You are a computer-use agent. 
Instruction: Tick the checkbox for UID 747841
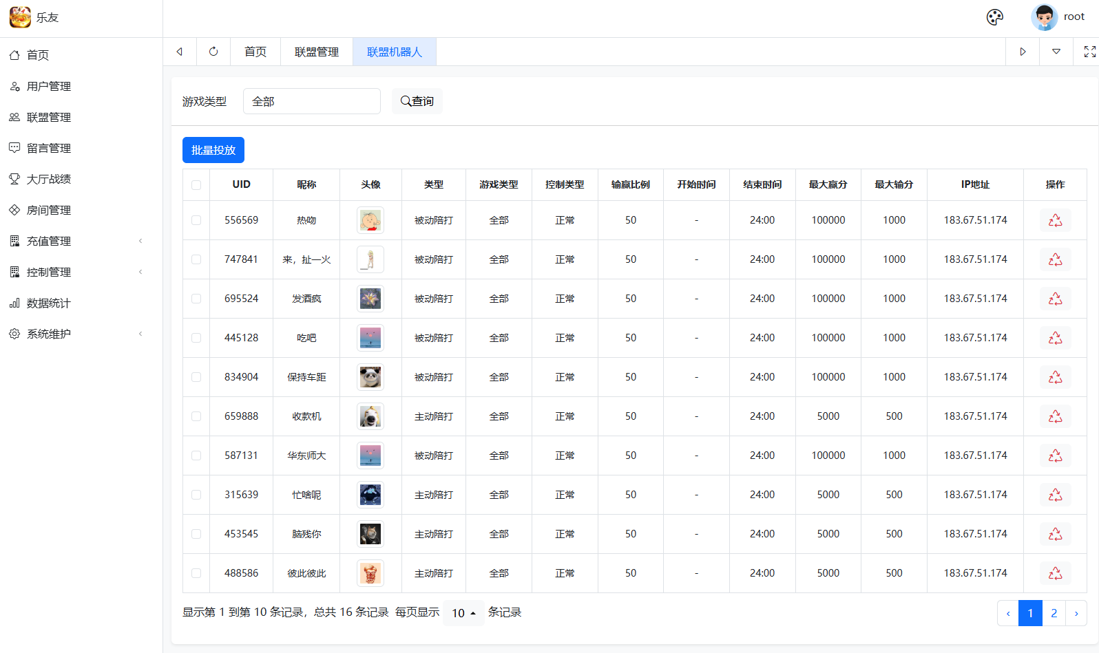coord(196,259)
